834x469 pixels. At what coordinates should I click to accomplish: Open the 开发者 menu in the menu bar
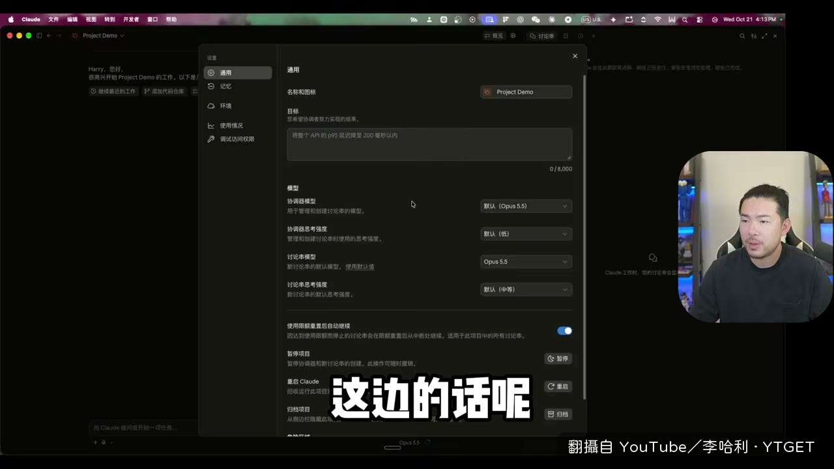131,20
